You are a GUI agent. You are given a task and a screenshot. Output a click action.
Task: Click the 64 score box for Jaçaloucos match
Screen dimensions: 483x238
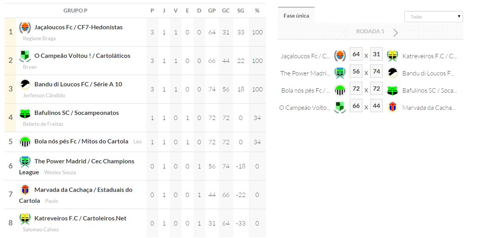pyautogui.click(x=356, y=54)
